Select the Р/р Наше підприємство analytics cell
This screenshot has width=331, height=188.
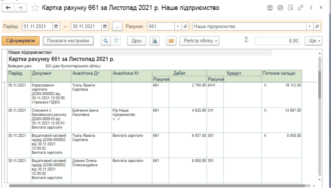coord(132,120)
